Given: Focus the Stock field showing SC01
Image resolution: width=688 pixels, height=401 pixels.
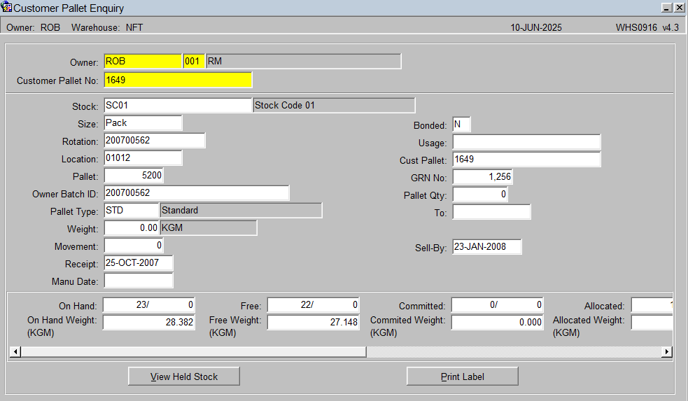Looking at the screenshot, I should 178,105.
